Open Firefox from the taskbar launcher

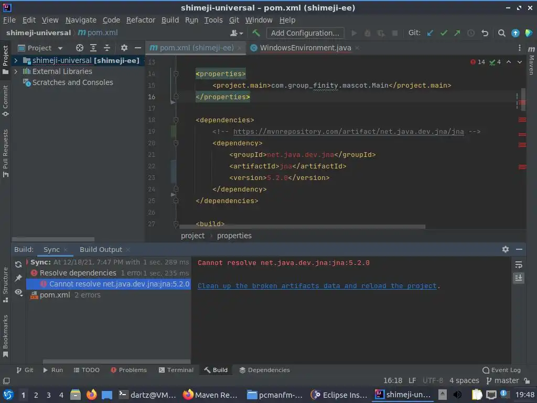tap(91, 395)
